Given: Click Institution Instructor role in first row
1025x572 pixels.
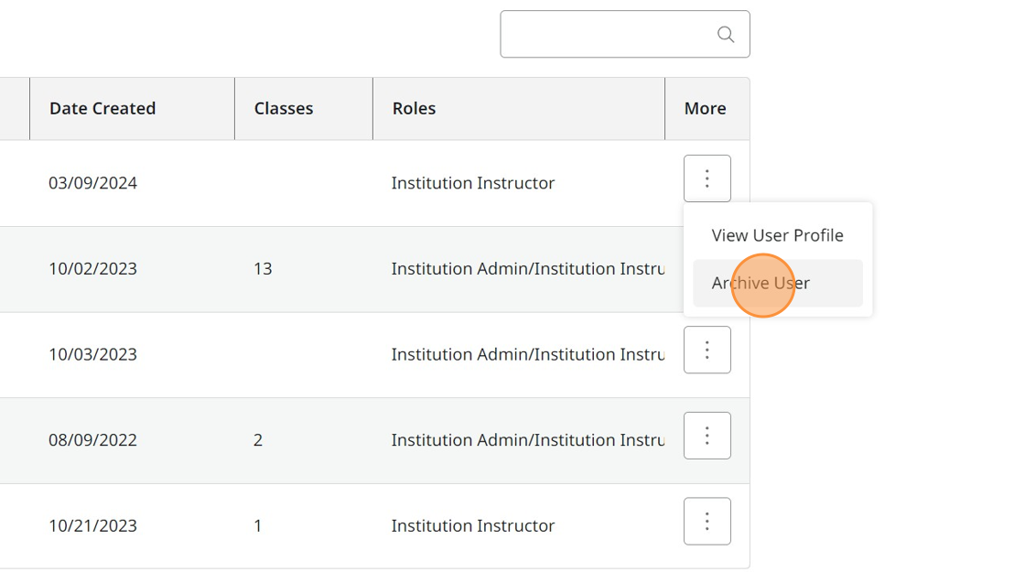Looking at the screenshot, I should pyautogui.click(x=473, y=183).
